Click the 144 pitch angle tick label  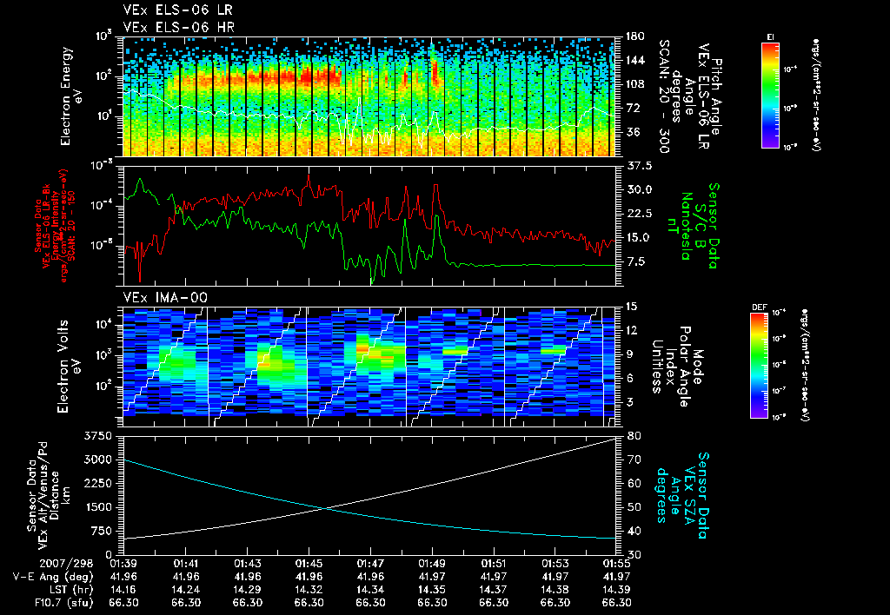(635, 60)
